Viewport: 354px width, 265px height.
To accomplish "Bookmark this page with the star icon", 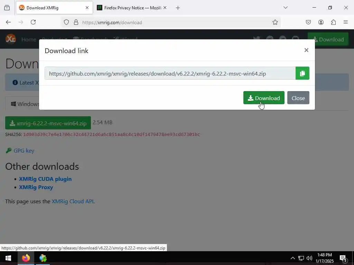I will tap(275, 22).
